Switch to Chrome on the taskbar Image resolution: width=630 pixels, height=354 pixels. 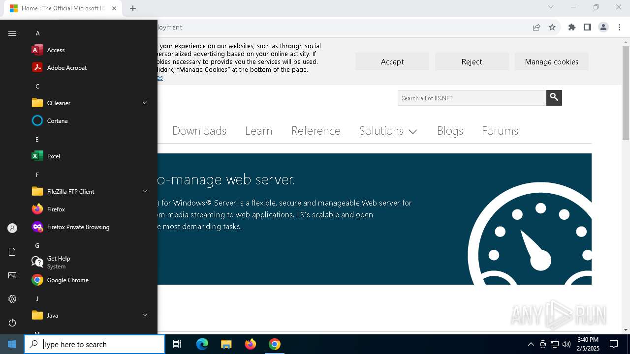coord(275,344)
